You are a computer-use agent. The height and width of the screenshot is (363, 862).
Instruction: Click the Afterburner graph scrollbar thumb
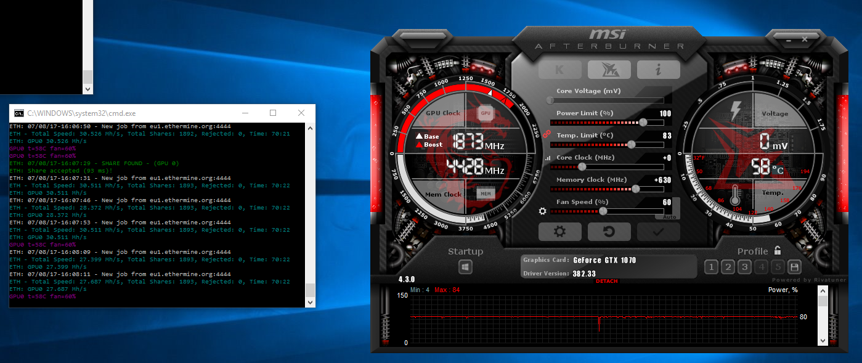(x=823, y=301)
